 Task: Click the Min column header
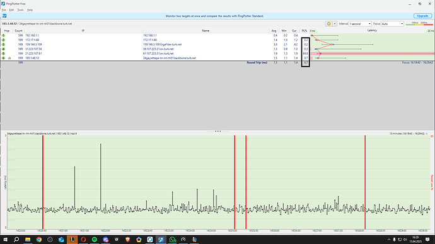coord(284,31)
